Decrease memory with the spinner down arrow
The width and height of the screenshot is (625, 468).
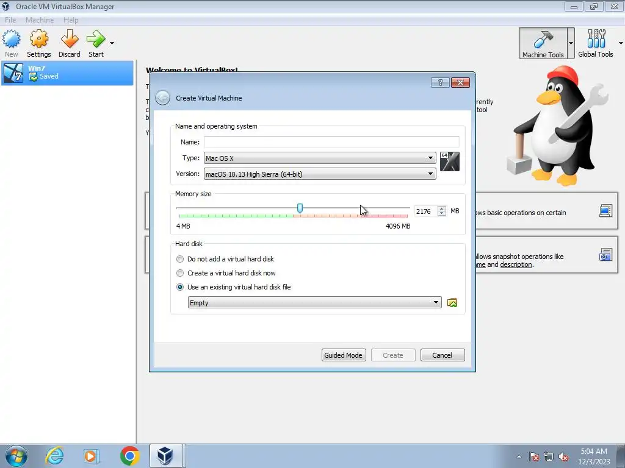pyautogui.click(x=442, y=214)
